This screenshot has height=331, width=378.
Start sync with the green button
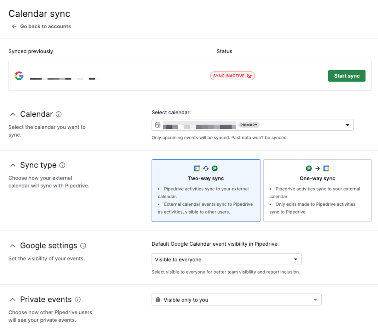tap(347, 76)
